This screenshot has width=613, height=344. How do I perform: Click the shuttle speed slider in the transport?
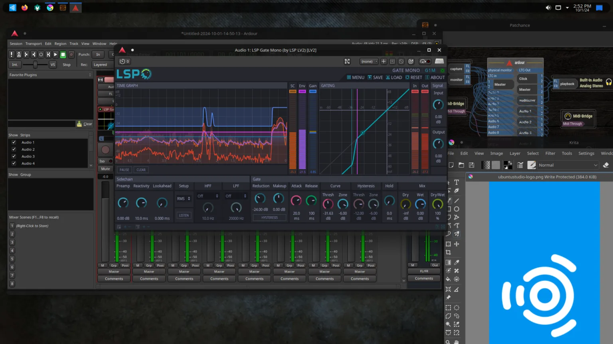[35, 64]
